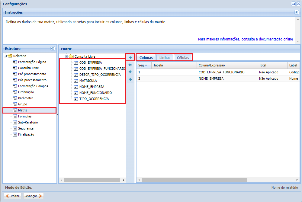
Task: Click the Relatório folder icon
Action: [x=10, y=56]
